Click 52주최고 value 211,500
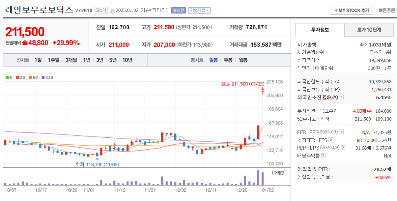Screen dimensions: 397x201 click(x=362, y=119)
